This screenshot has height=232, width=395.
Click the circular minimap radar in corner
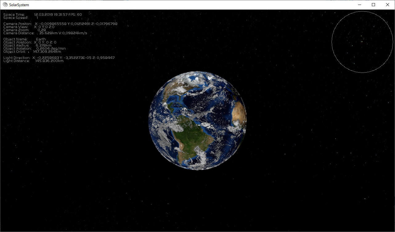[x=362, y=42]
